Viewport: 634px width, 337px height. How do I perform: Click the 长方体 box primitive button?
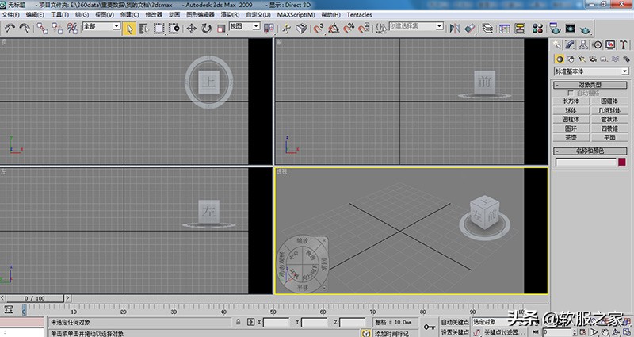pyautogui.click(x=571, y=101)
